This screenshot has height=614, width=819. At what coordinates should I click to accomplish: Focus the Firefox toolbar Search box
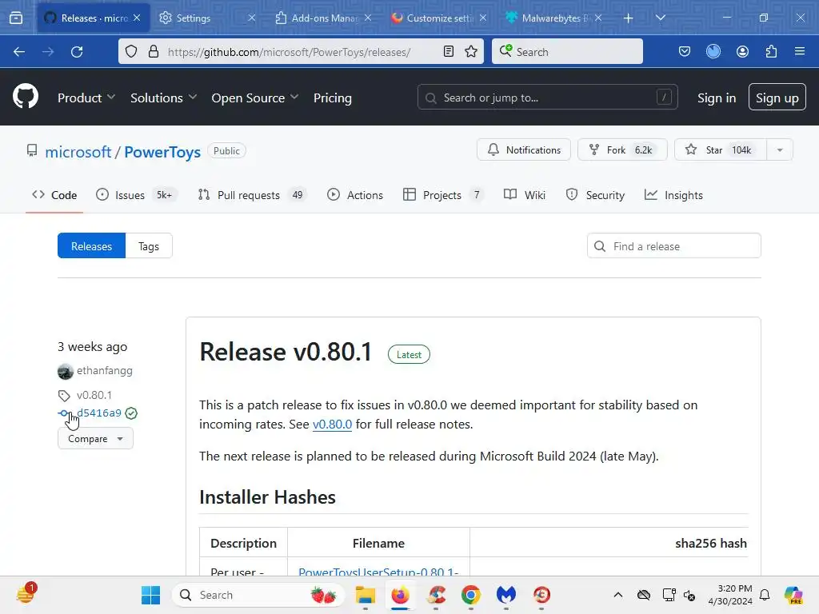point(567,51)
